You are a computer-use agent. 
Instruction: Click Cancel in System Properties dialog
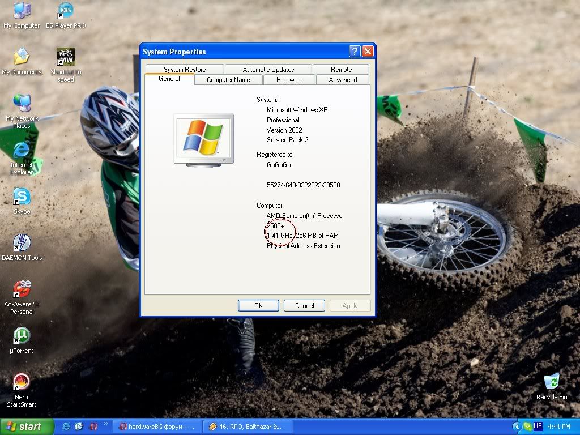304,306
